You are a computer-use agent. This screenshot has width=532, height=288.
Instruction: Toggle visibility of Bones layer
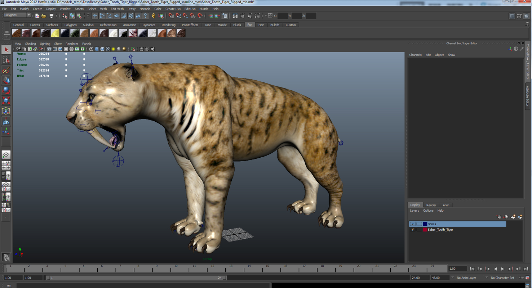point(413,224)
